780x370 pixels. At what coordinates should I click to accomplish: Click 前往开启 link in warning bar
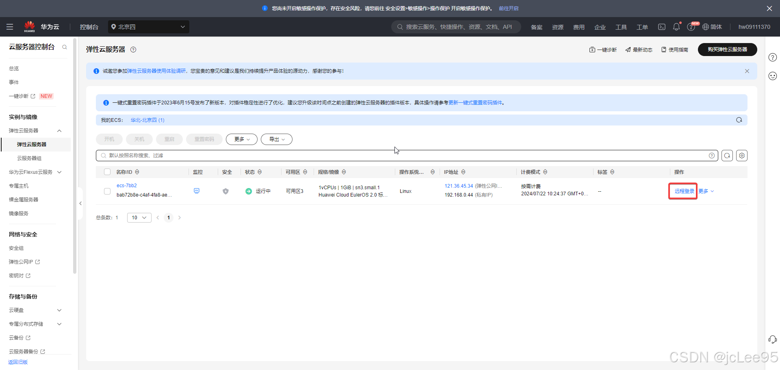click(x=509, y=9)
